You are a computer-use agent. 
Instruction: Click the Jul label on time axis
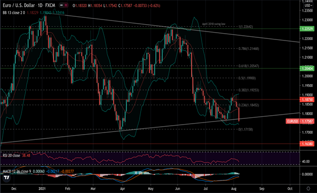point(205,189)
